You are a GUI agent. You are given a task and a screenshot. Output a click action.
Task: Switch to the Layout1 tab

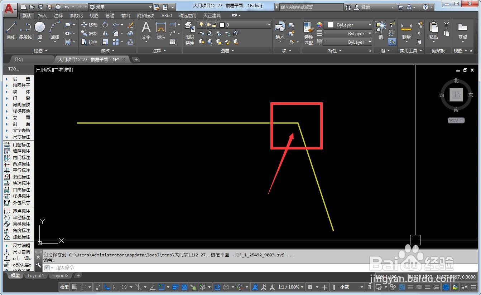pos(36,276)
